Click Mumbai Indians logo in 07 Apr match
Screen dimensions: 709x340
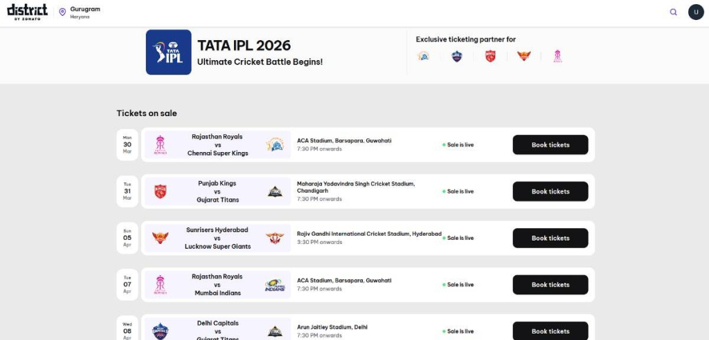(275, 285)
